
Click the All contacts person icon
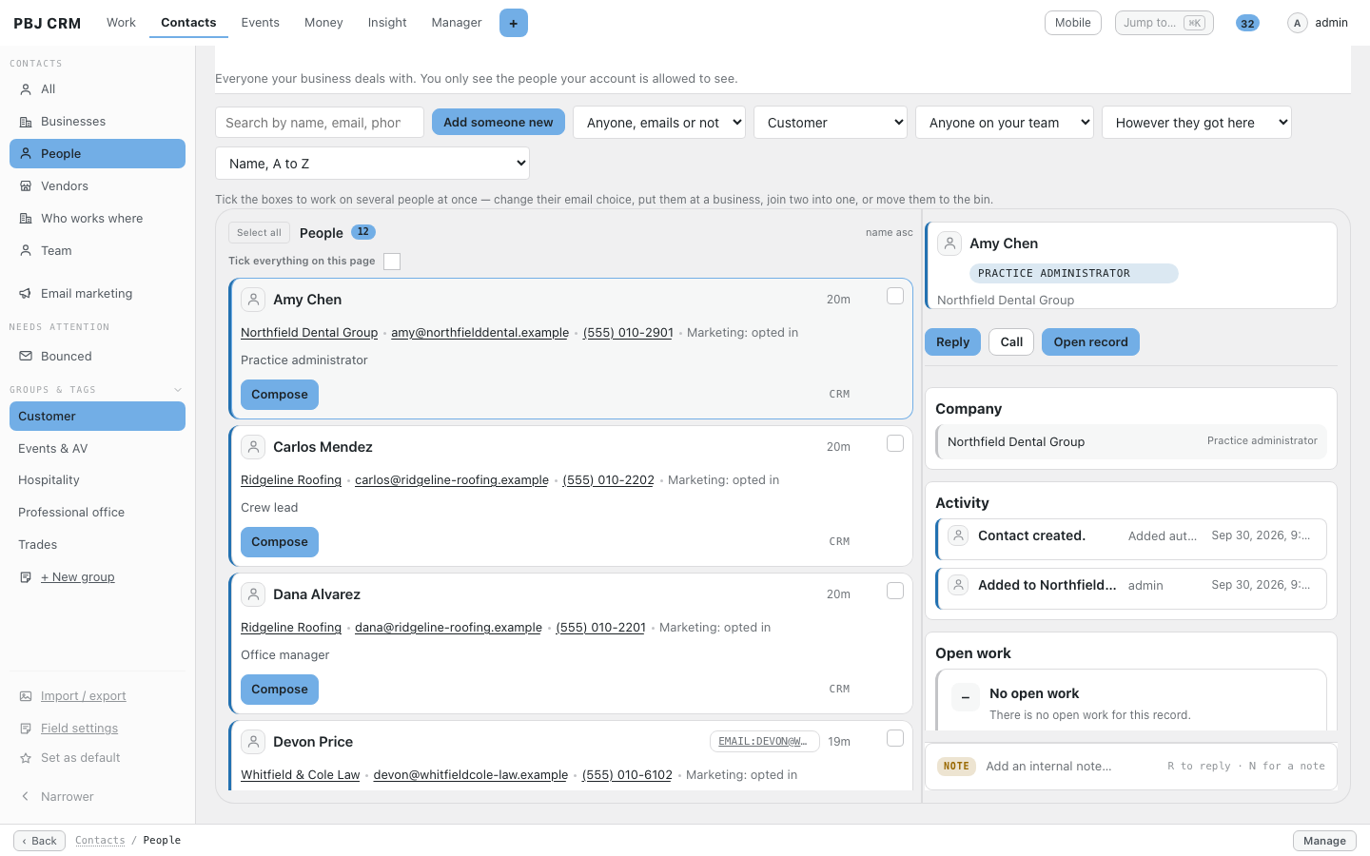(x=26, y=89)
